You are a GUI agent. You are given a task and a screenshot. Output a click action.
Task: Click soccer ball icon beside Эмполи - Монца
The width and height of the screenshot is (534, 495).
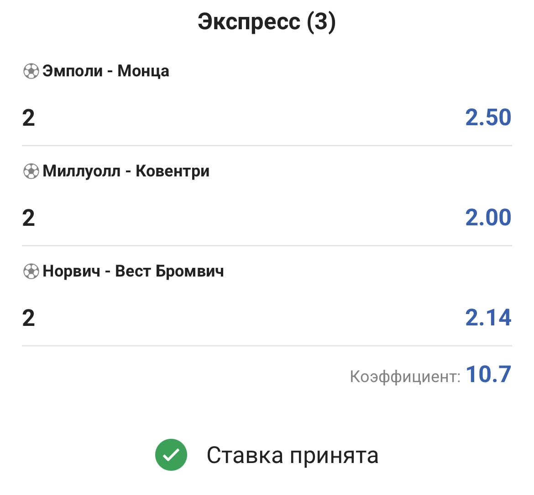[31, 71]
